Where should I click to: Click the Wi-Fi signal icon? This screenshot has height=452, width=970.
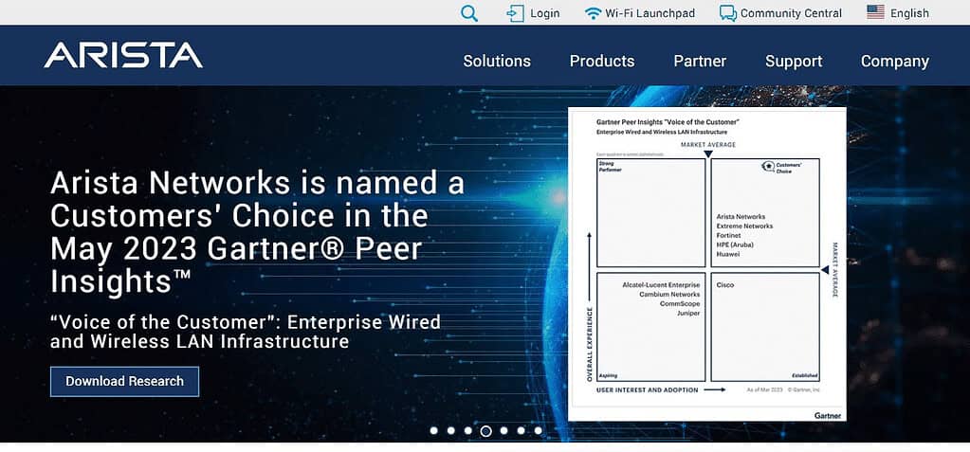[593, 13]
